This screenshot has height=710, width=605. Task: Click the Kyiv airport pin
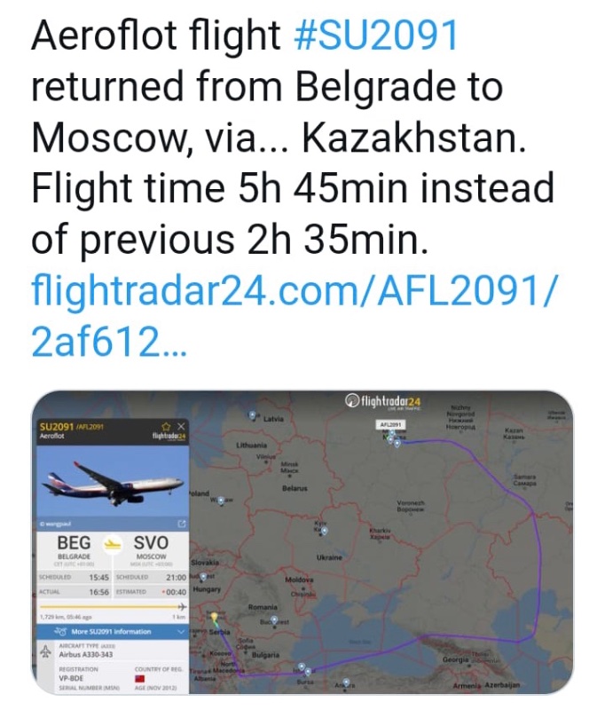click(x=323, y=531)
